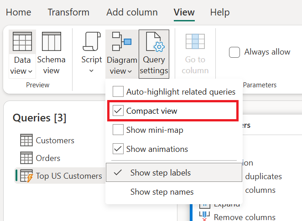Select Show step names option
This screenshot has width=302, height=221.
(x=161, y=192)
